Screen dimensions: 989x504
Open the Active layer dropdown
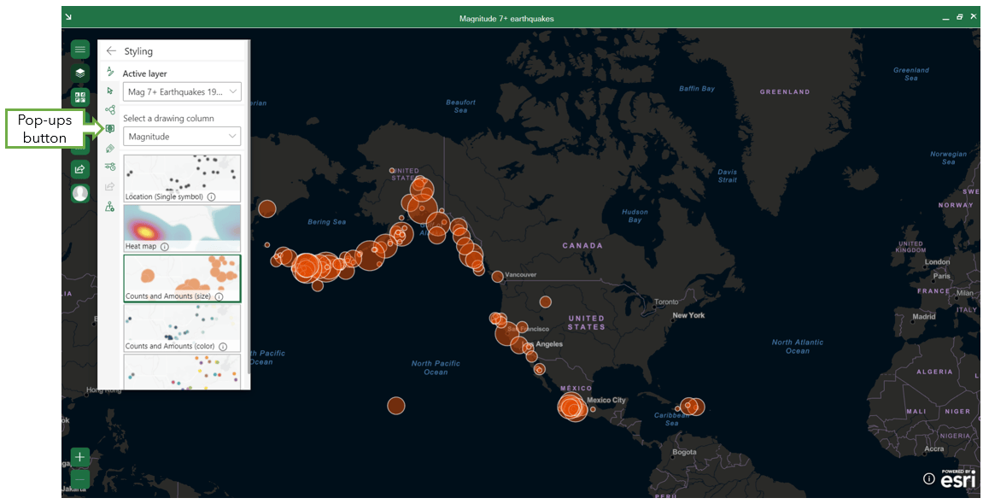(182, 91)
